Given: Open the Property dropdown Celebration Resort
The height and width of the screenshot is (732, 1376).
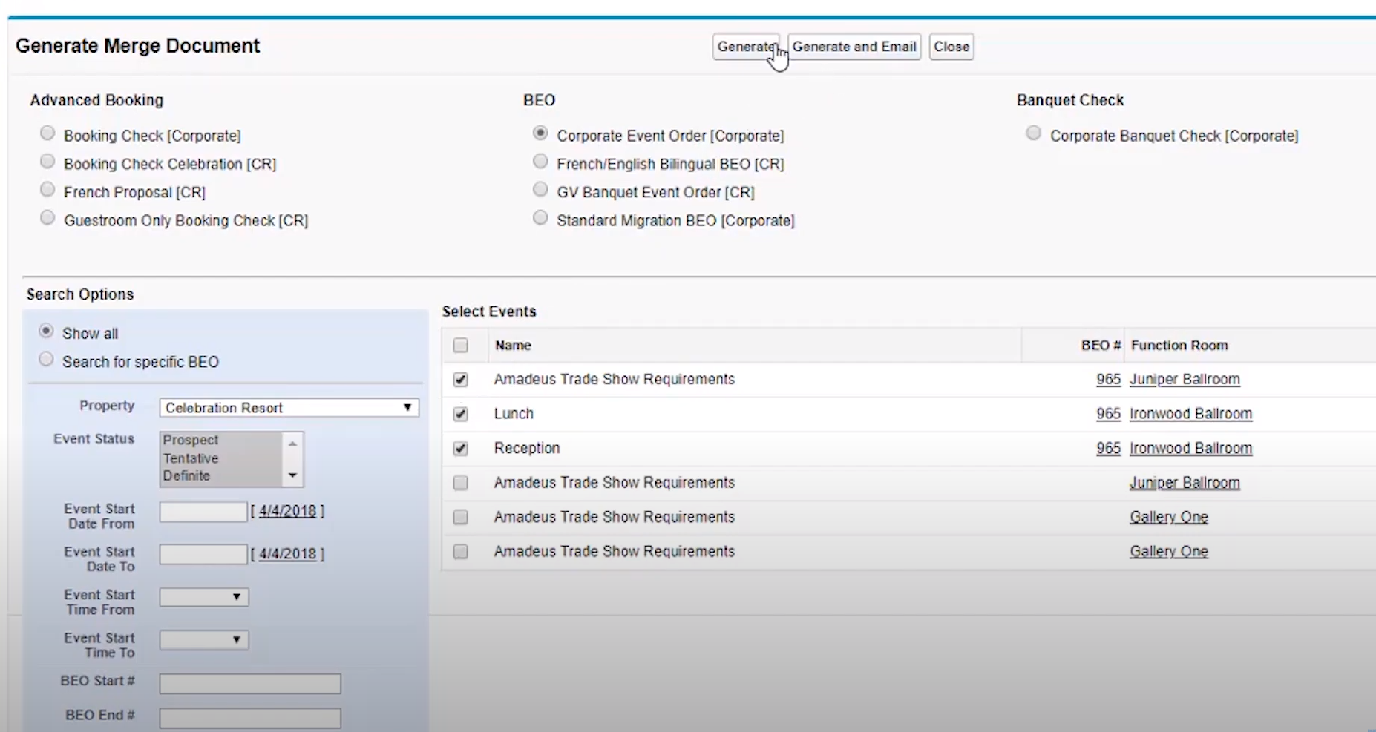Looking at the screenshot, I should 289,408.
